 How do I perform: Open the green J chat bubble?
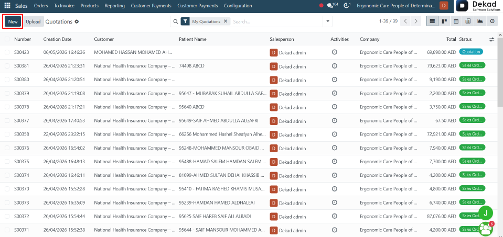coord(485,213)
